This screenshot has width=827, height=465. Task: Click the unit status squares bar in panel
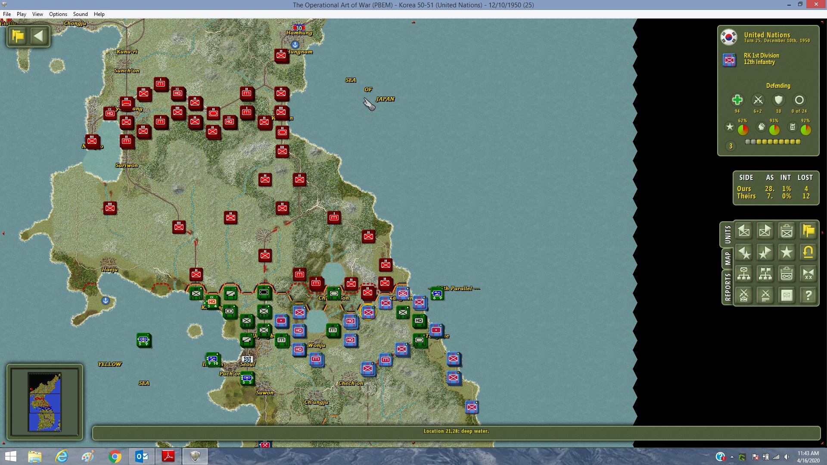(773, 142)
